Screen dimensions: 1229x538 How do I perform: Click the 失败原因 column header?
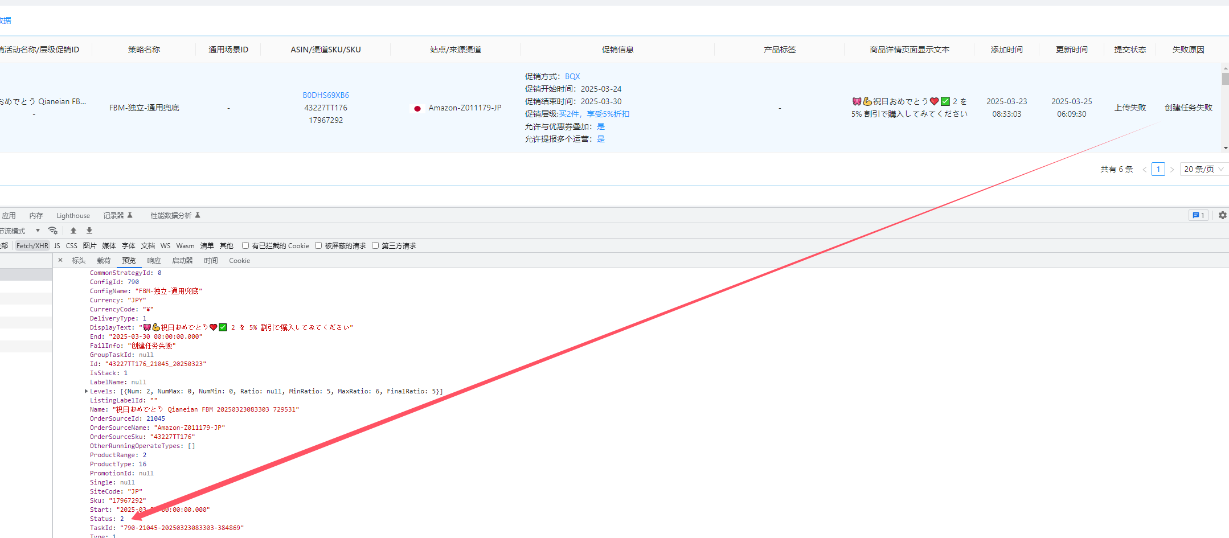pos(1188,50)
